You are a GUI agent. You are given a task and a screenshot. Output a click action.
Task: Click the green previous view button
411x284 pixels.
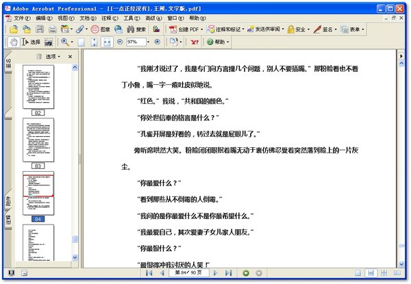point(246,273)
